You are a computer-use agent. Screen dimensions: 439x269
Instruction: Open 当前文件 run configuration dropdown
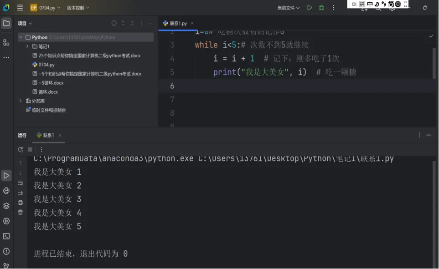[x=289, y=8]
